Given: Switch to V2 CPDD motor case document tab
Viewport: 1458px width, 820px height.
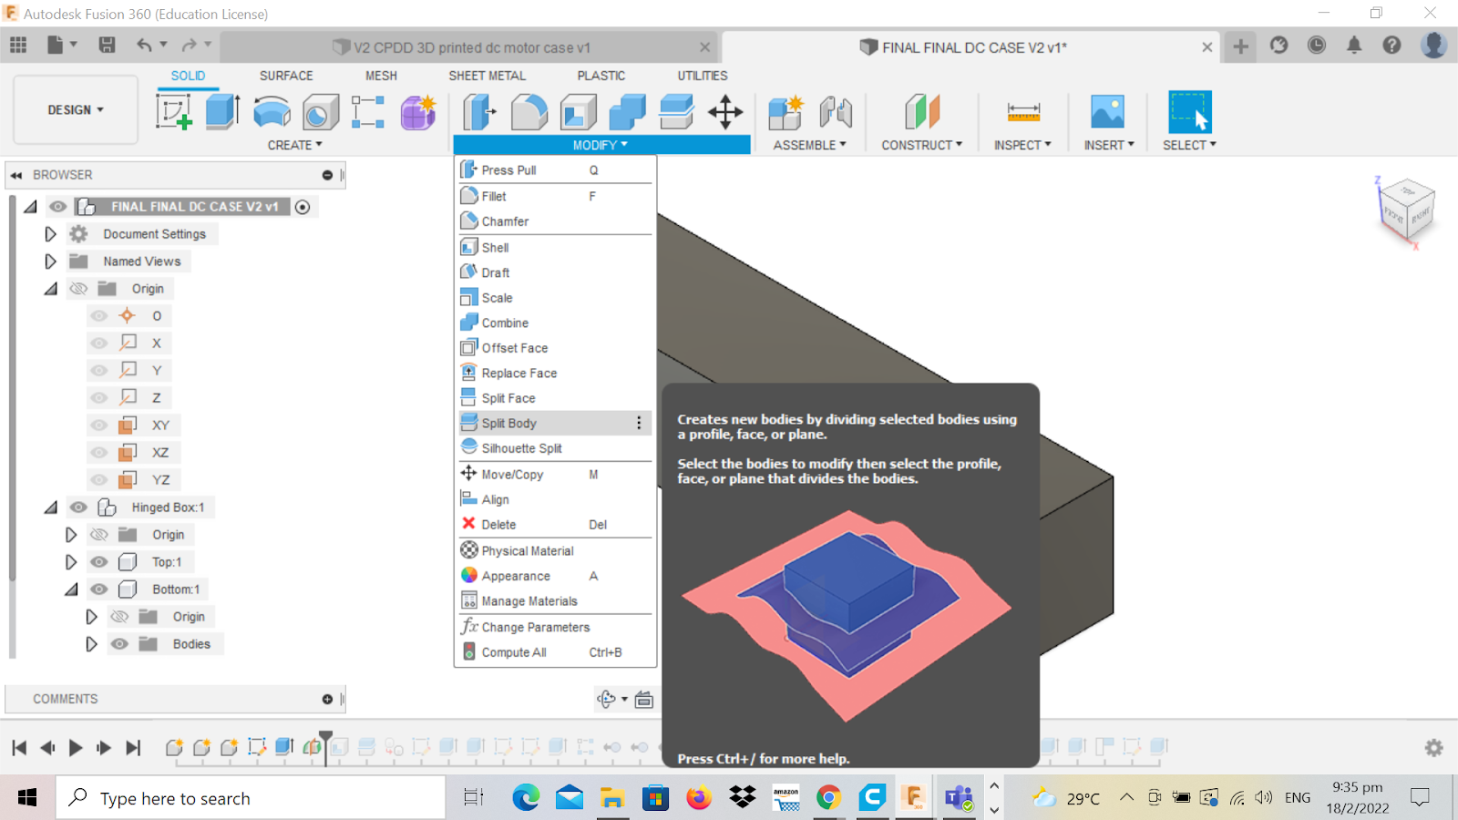Looking at the screenshot, I should click(x=470, y=47).
